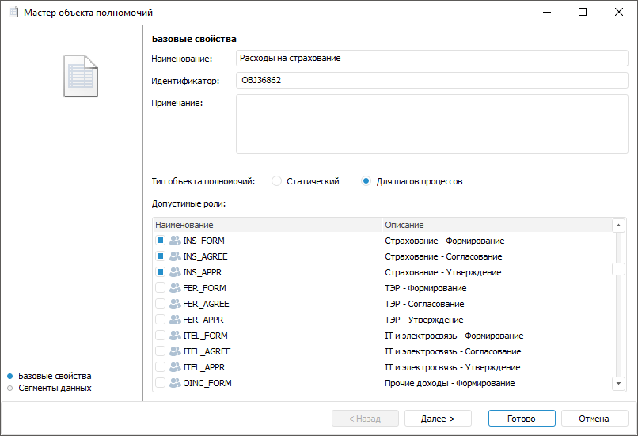Open the Базовые свойства wizard step
Screen dimensions: 638x436
tap(54, 376)
